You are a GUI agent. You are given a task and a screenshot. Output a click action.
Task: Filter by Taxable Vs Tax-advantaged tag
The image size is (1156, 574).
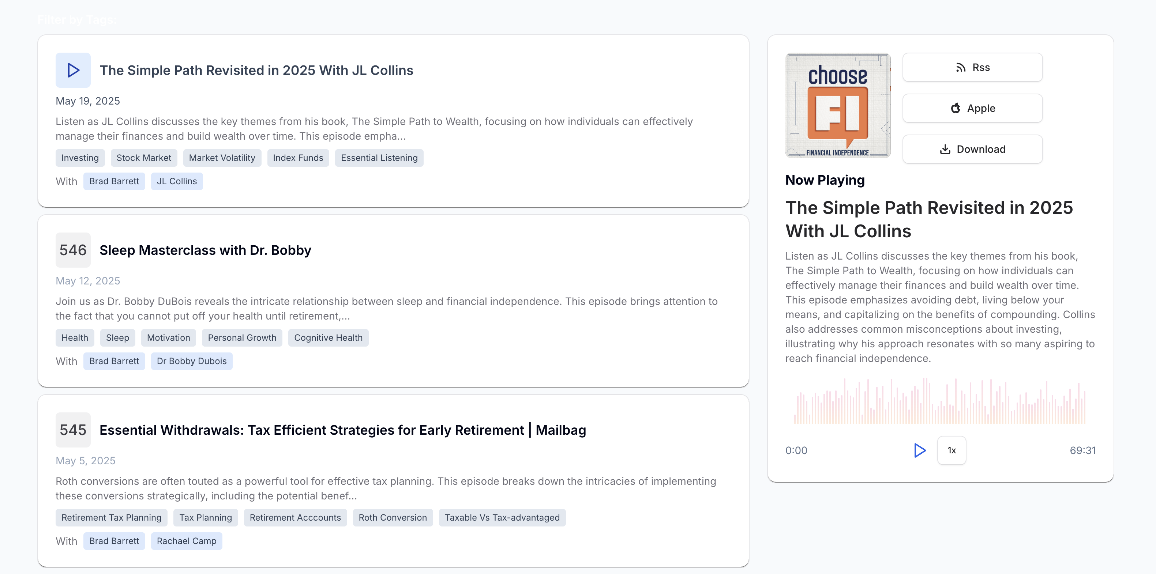tap(502, 517)
